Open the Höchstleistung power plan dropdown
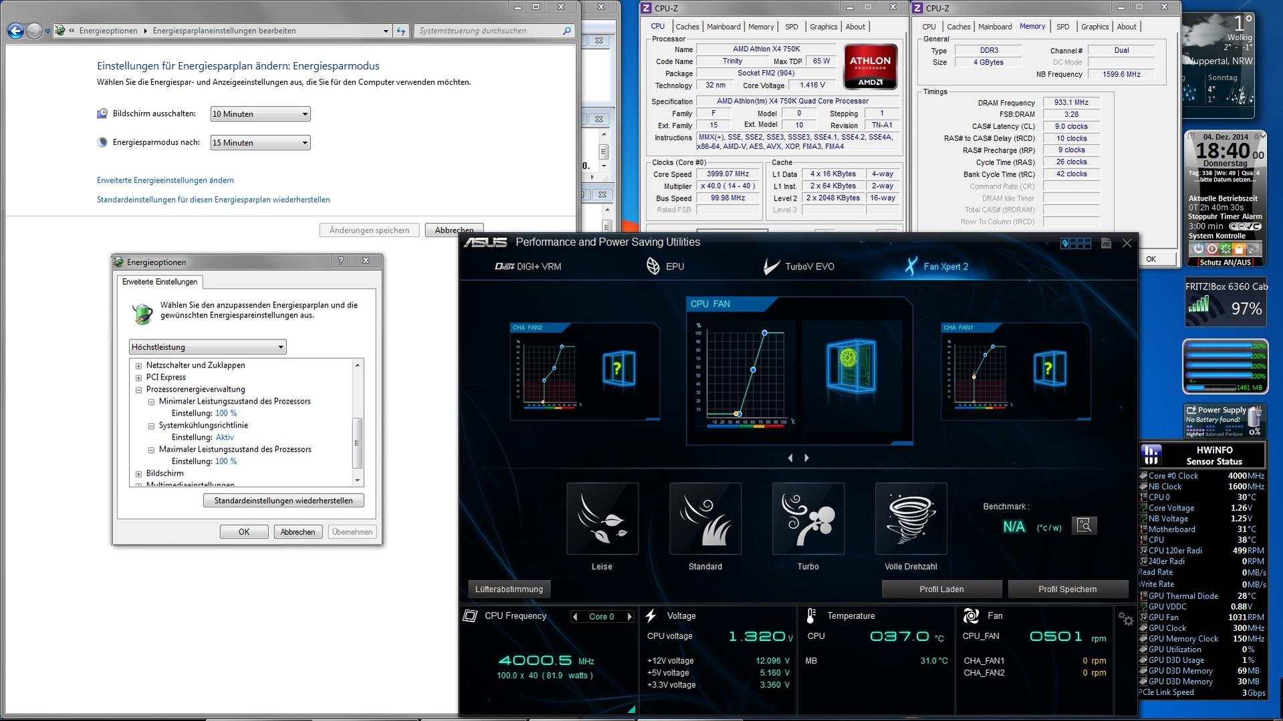The width and height of the screenshot is (1283, 721). tap(207, 347)
